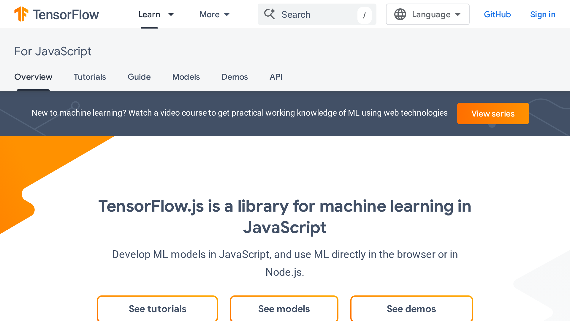Click the TensorFlow logo icon
The image size is (570, 321).
(21, 14)
